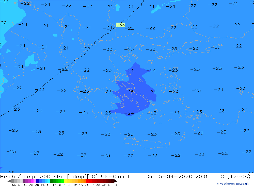Pick the bright green swatch before legend 0
Viewport: 254px width, 186px height.
62,181
